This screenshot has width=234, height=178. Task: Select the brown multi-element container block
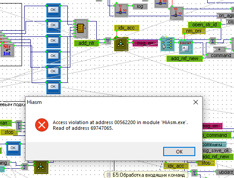81,28
